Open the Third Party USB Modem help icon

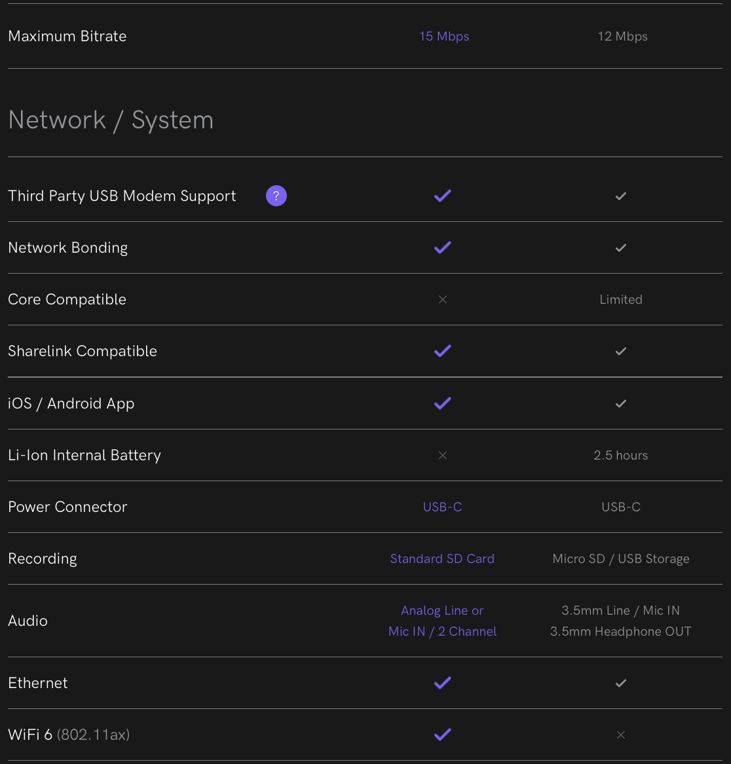click(276, 196)
